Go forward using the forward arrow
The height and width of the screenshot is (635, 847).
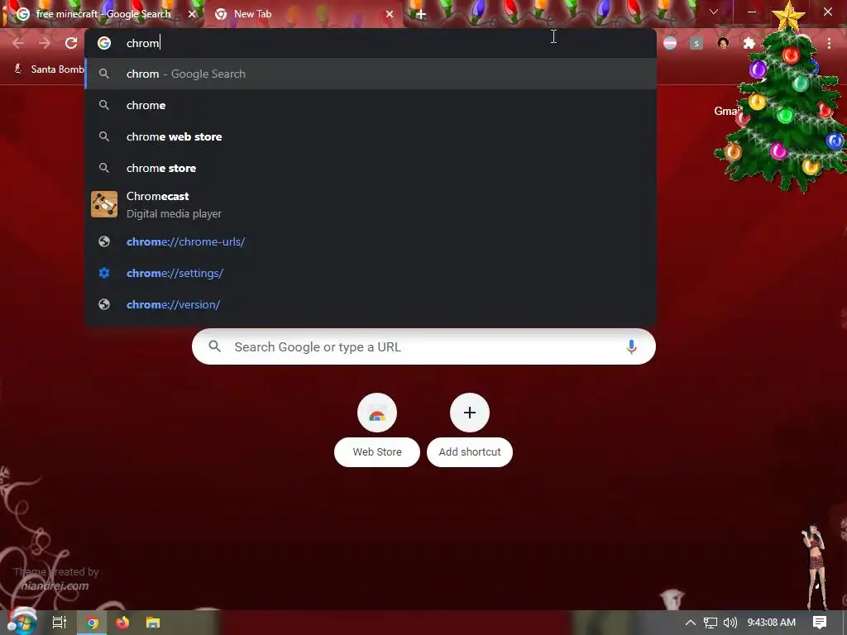[45, 43]
